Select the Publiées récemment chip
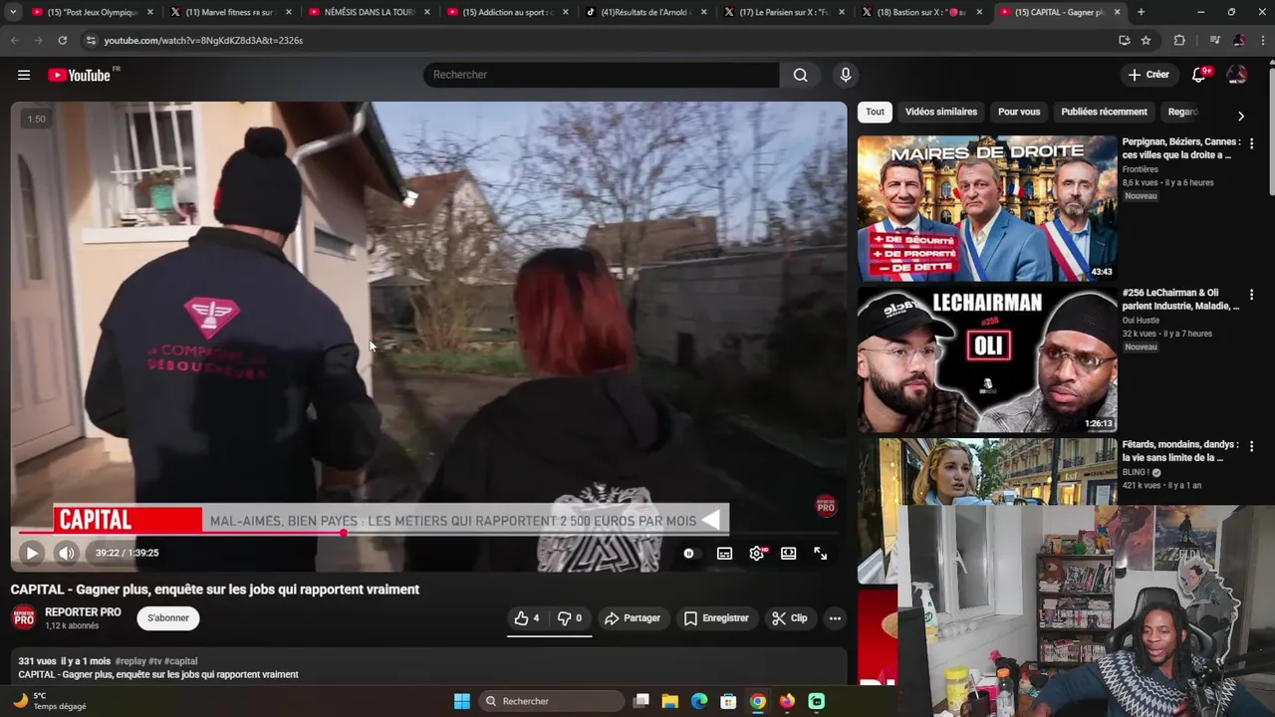Viewport: 1275px width, 717px height. (x=1104, y=112)
